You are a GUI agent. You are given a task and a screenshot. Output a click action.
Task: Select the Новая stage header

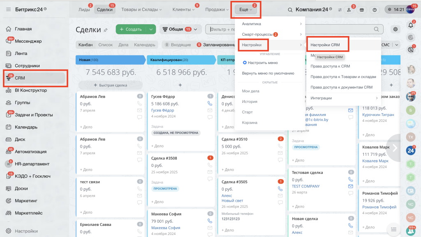[110, 60]
